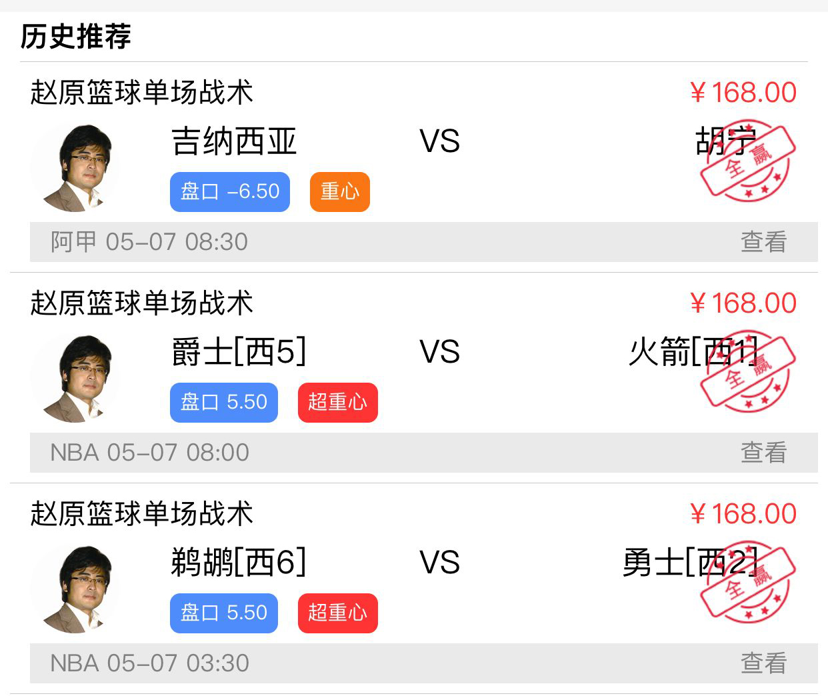
Task: Click ¥168.00 price on 爵士 match card
Action: pyautogui.click(x=743, y=303)
